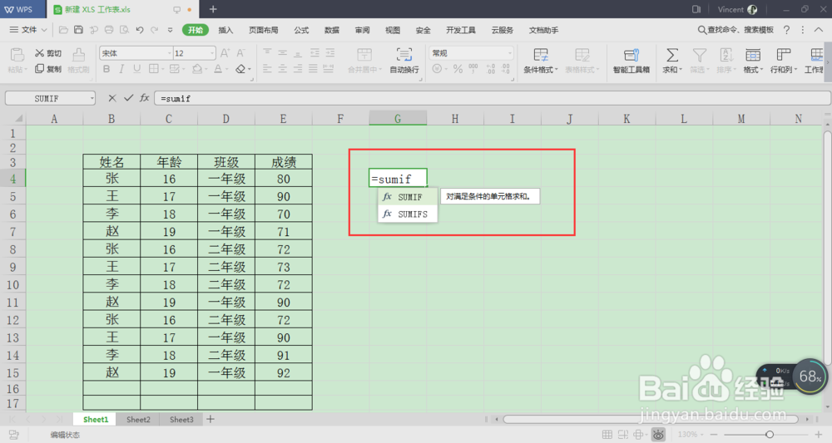
Task: Switch to the 审阅 Review tab
Action: click(363, 30)
